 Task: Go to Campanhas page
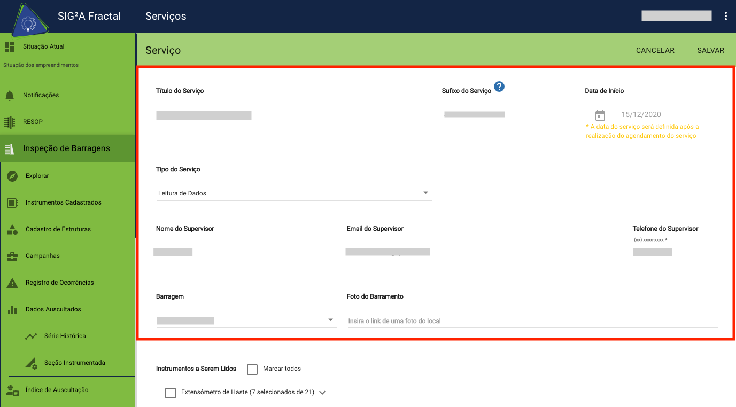(67, 256)
